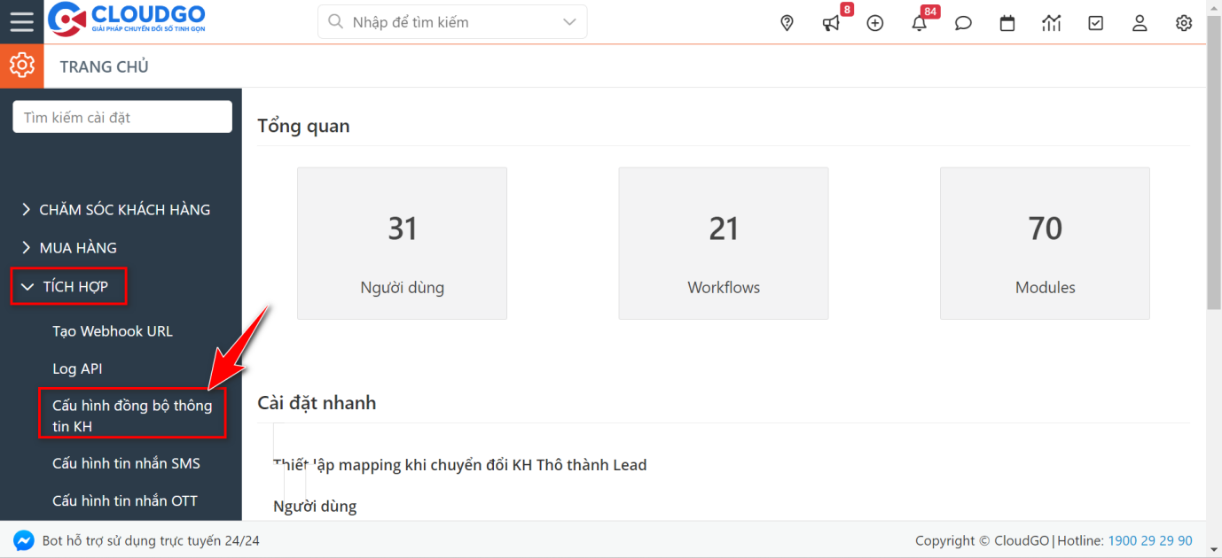
Task: Click the orange settings gear tile
Action: click(21, 66)
